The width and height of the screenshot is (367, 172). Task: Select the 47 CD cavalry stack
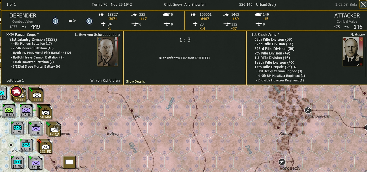click(x=54, y=129)
